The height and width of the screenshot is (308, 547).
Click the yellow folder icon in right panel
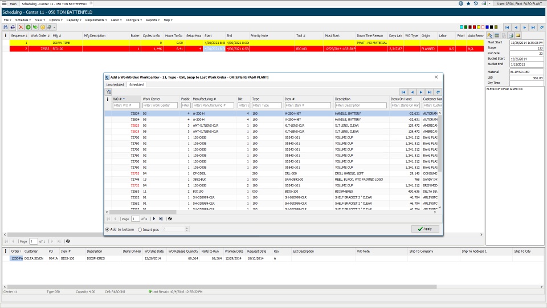[x=518, y=35]
